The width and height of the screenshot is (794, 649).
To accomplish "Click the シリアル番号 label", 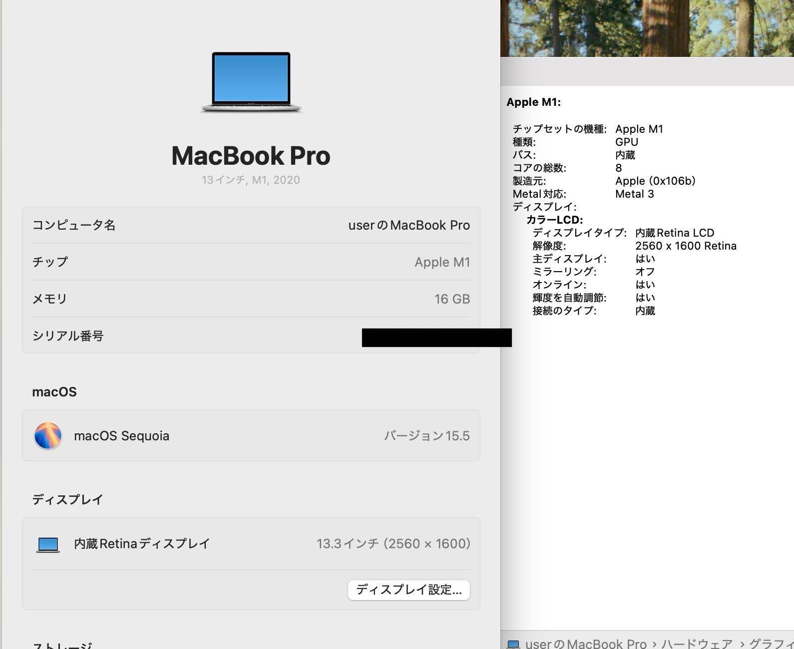I will [x=68, y=335].
